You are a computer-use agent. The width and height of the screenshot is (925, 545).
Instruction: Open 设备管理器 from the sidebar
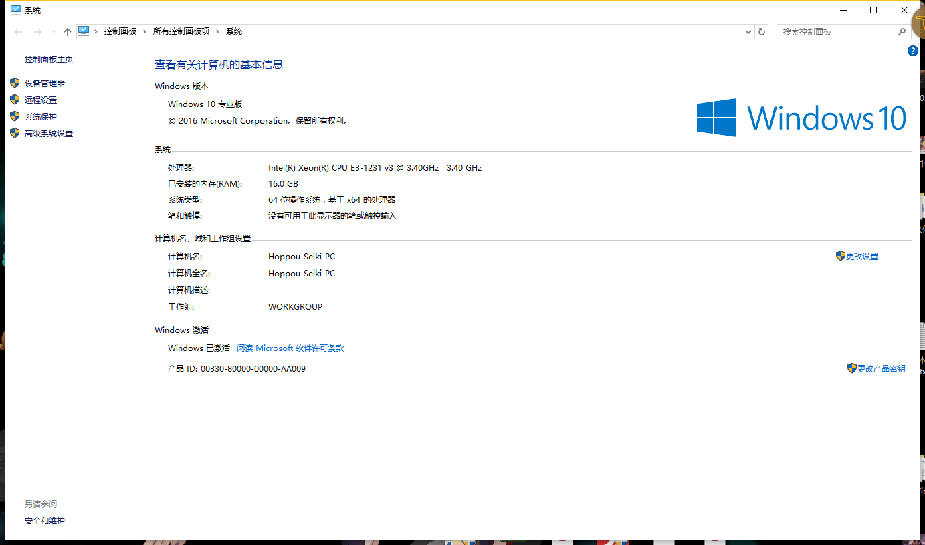pos(45,83)
